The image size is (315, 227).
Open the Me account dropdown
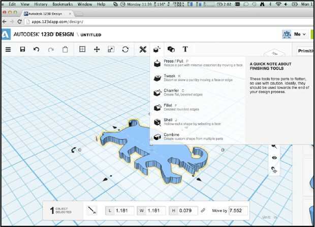[300, 34]
